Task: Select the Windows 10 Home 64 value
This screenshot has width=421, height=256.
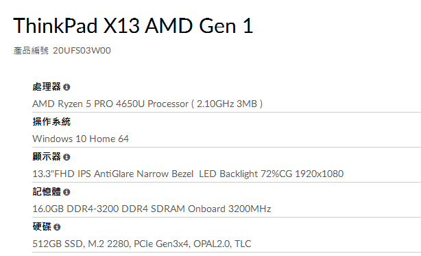Action: 80,139
